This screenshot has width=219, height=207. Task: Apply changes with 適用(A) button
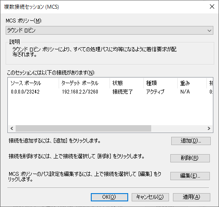192,197
